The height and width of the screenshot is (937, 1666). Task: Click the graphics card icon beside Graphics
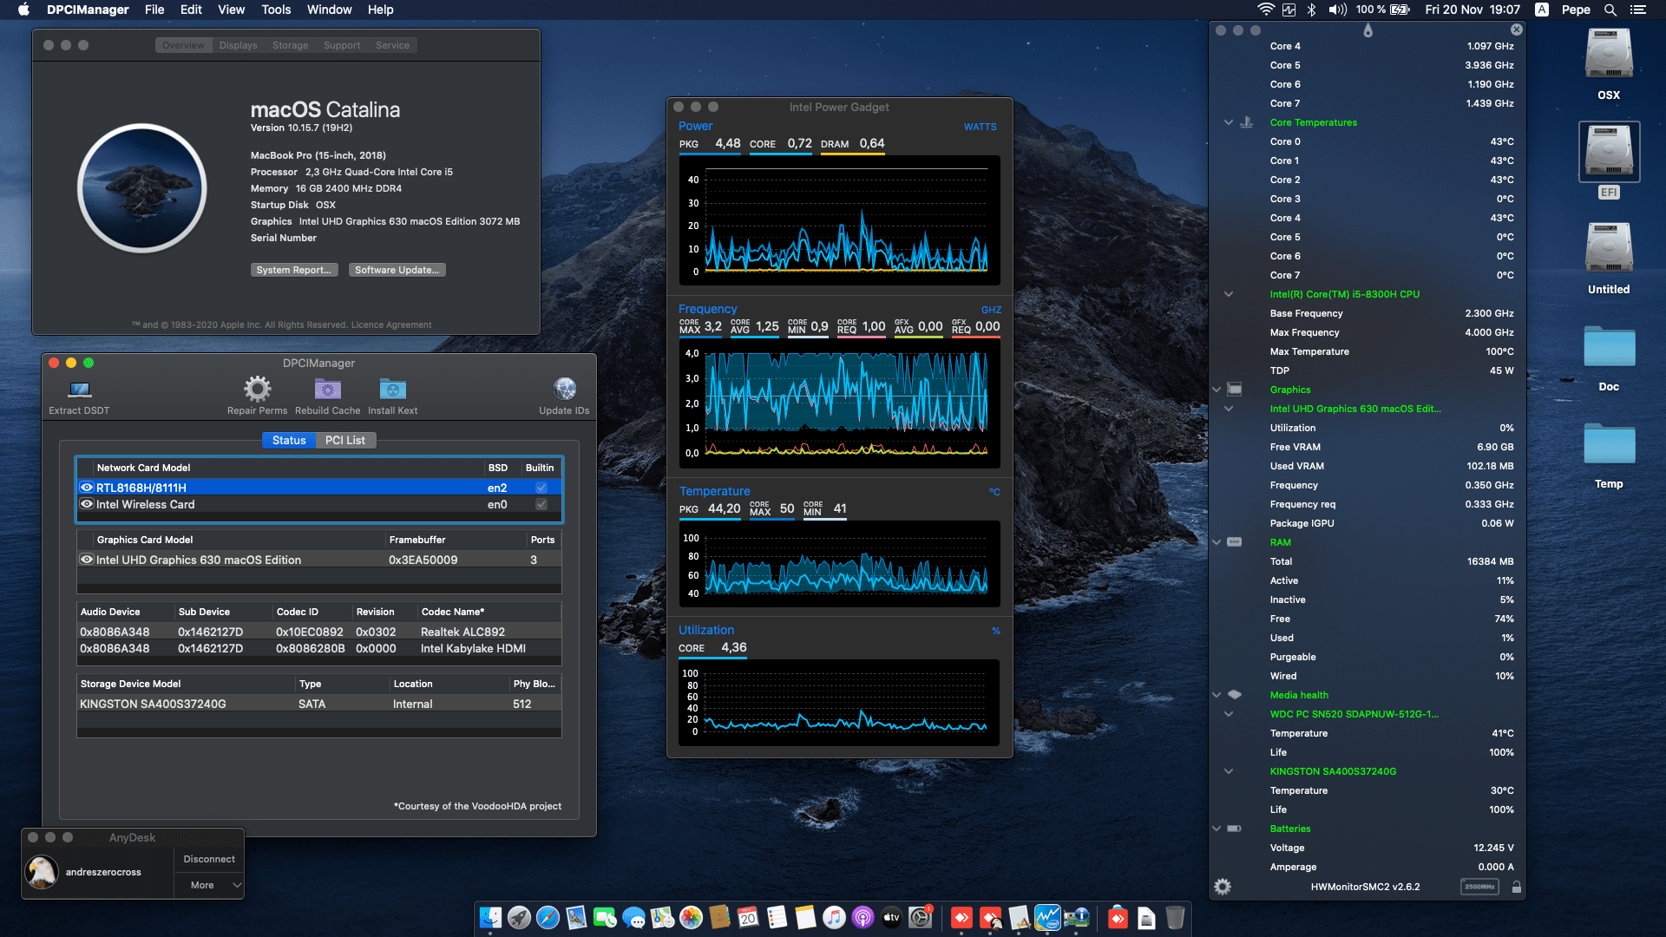pyautogui.click(x=1235, y=390)
